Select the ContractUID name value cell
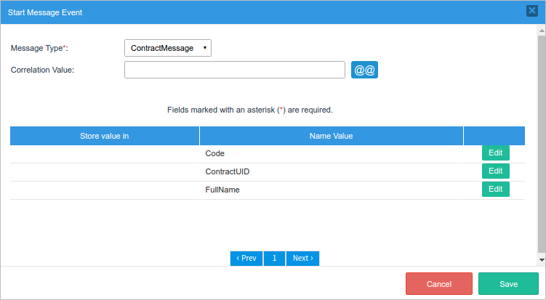 (x=331, y=172)
